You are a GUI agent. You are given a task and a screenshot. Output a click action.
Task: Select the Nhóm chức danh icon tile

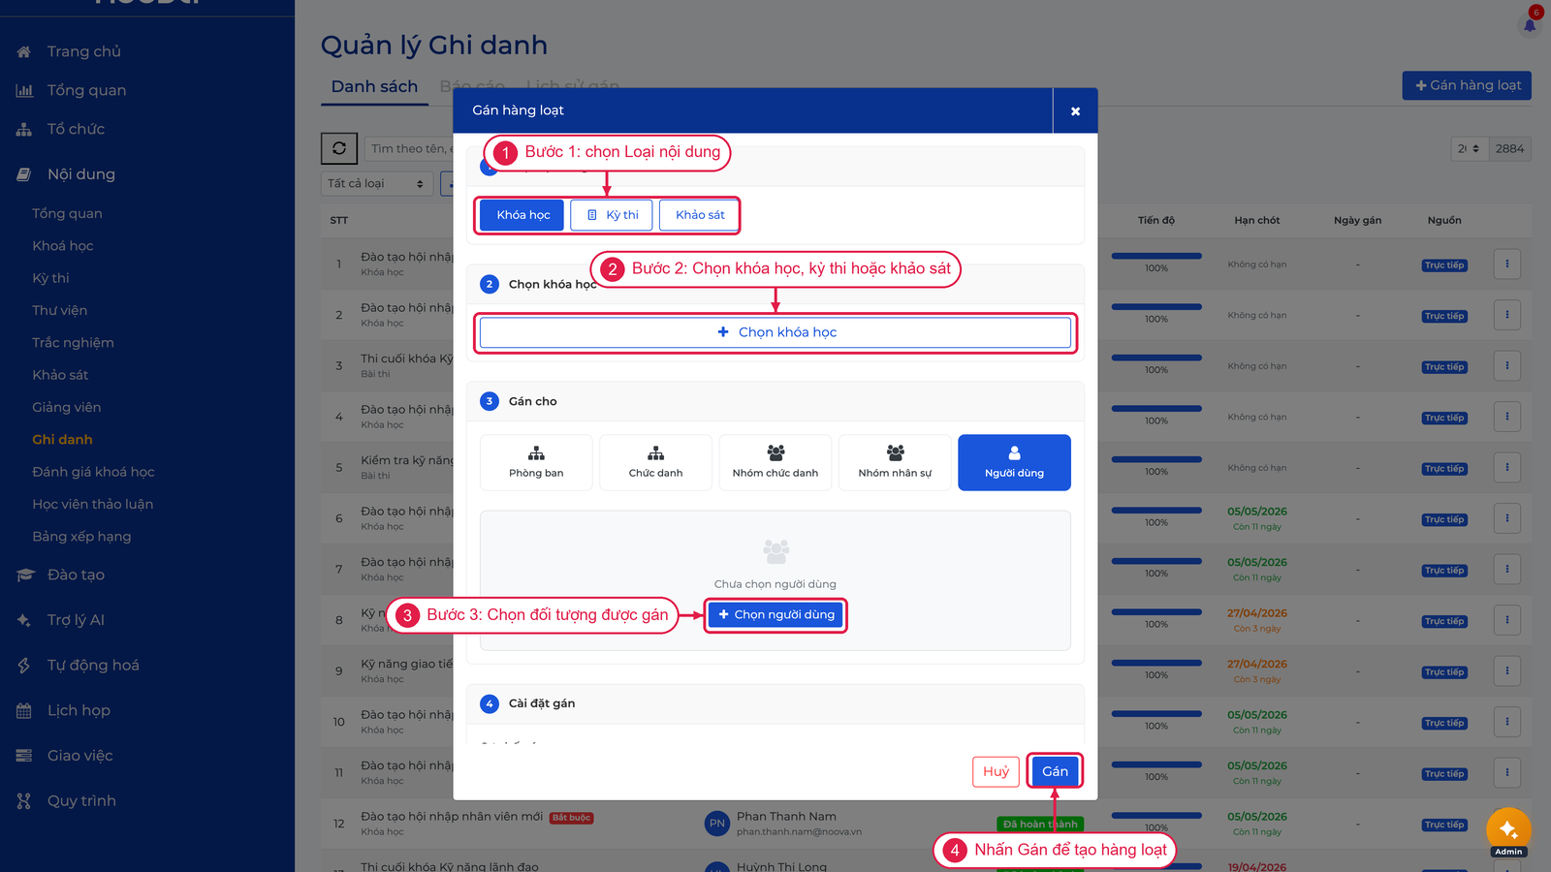[775, 462]
